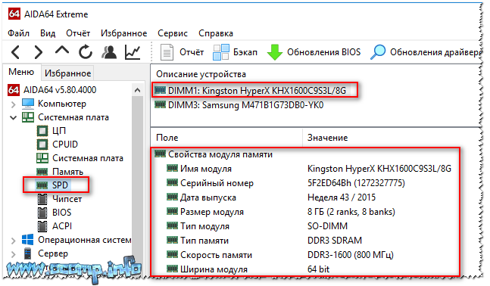Open the Избранное menu in menu bar
Image resolution: width=490 pixels, height=286 pixels.
(123, 33)
